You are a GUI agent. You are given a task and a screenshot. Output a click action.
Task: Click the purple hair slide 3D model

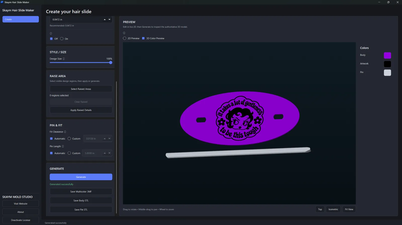[240, 118]
